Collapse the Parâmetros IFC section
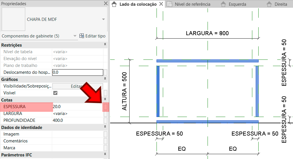 (x=105, y=154)
